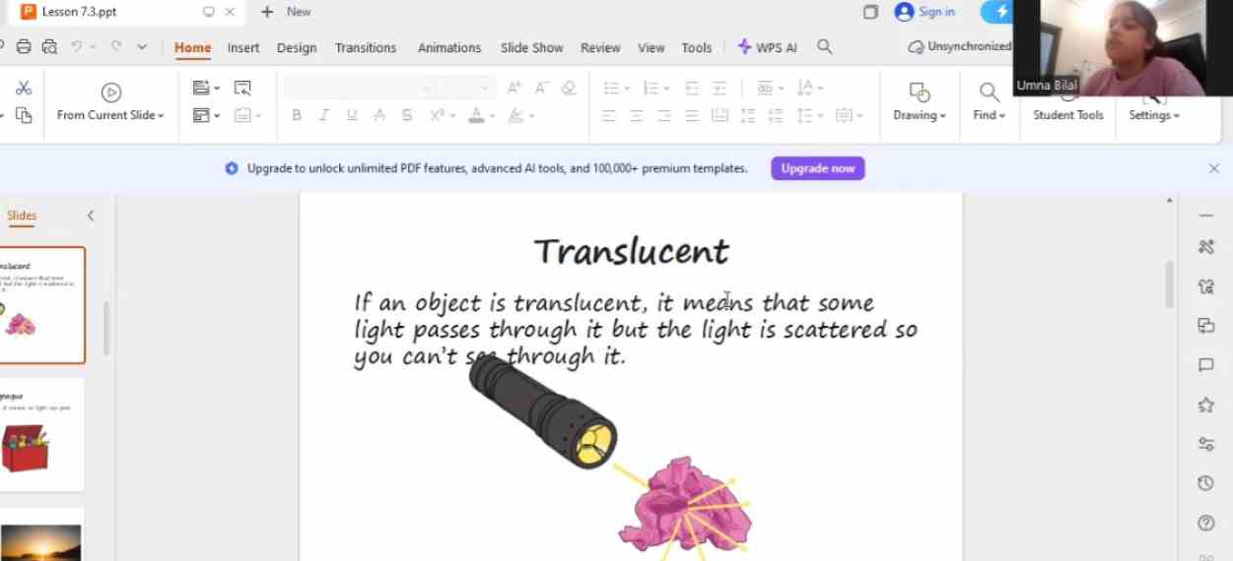Open the Slide Show tab

pos(531,47)
